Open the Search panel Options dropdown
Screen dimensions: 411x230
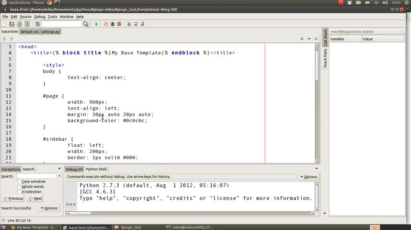pos(49,208)
